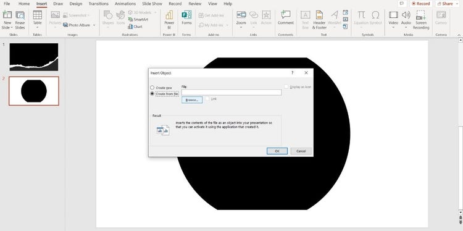Click the Slide Number icon in Text group
463x231 pixels.
[x=346, y=20]
